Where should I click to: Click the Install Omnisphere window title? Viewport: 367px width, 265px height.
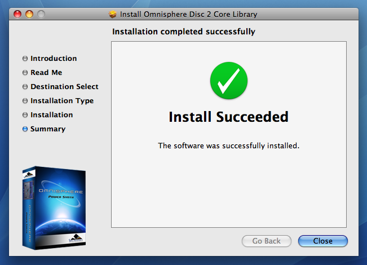(189, 13)
